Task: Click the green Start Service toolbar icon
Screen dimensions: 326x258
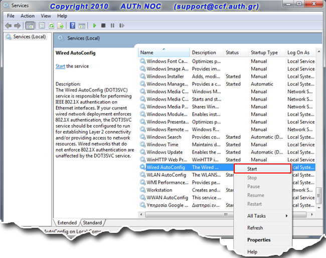Action: pyautogui.click(x=95, y=26)
